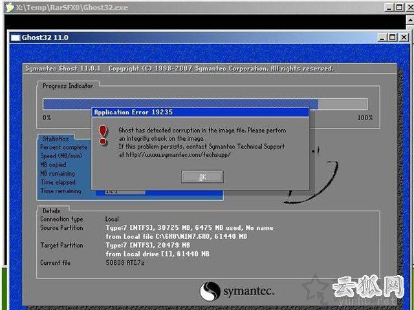Click the 0% progress label
Screen dimensions: 414x310
tap(47, 118)
